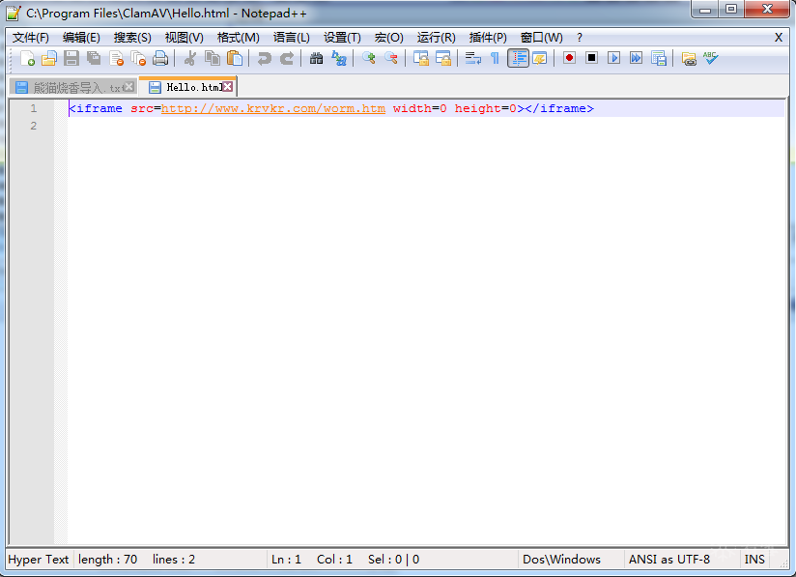
Task: Open the ? help menu
Action: pyautogui.click(x=580, y=38)
